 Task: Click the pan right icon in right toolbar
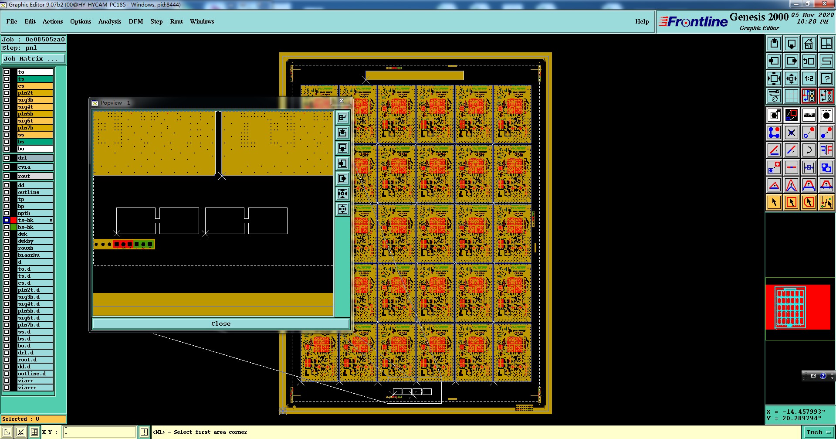click(x=792, y=61)
